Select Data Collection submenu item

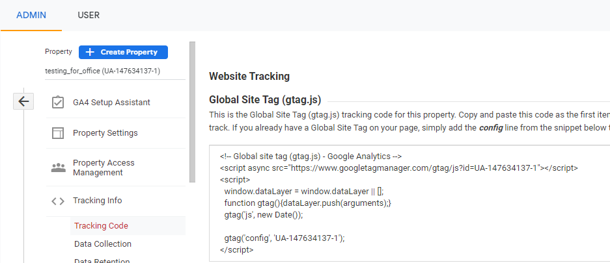pos(103,244)
